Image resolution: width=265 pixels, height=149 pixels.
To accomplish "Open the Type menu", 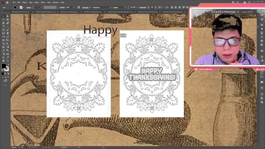I will pos(31,2).
